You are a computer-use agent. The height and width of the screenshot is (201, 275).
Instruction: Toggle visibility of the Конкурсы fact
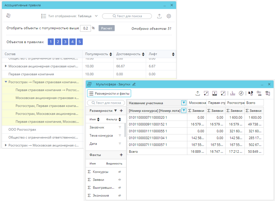tap(120, 172)
